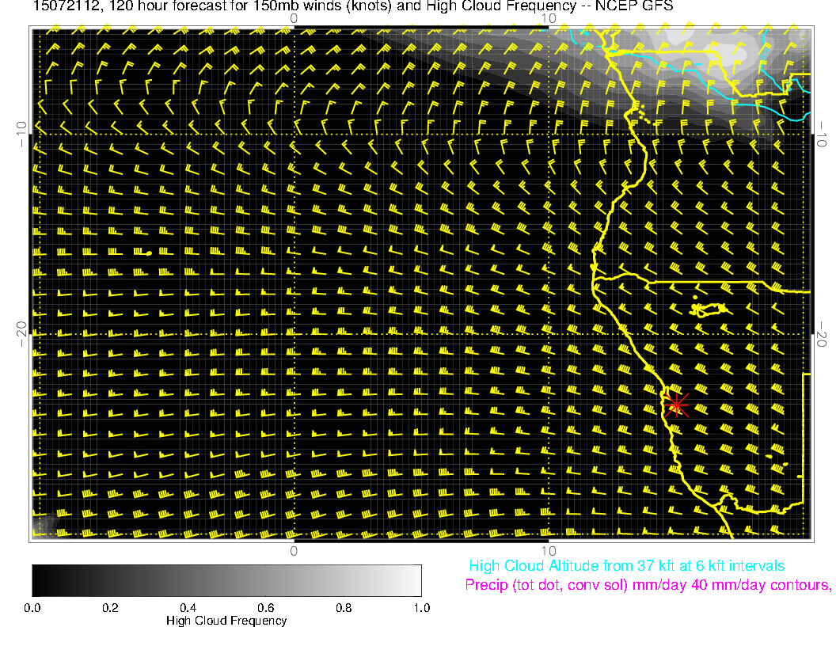The width and height of the screenshot is (836, 646).
Task: Click the 1.0 colorbar tick value
Action: tap(421, 608)
